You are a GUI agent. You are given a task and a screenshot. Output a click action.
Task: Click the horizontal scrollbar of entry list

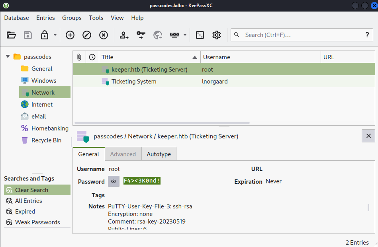(x=162, y=123)
